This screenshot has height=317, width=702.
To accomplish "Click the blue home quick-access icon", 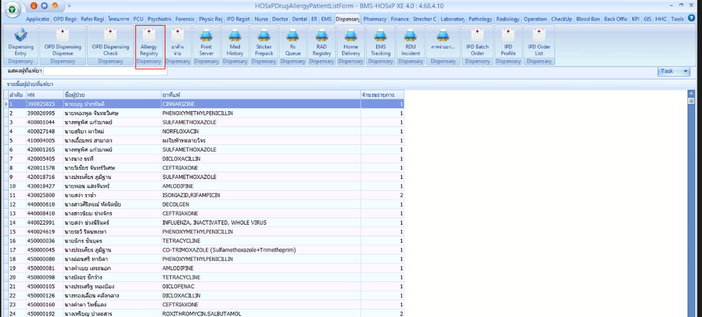I will (44, 5).
